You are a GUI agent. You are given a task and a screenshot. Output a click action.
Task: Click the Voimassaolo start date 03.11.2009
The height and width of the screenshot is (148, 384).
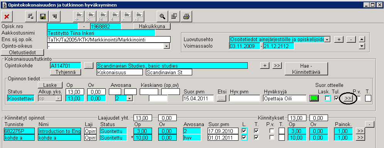pyautogui.click(x=244, y=46)
